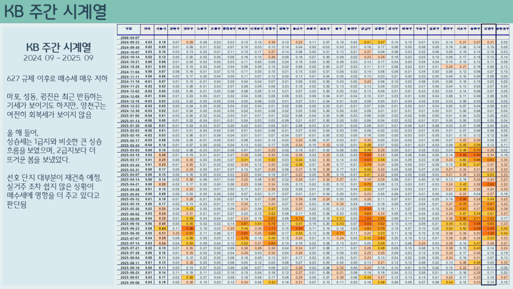
Task: Select the line "선호 단지 대부분이 재건축 예정,"
Action: [x=55, y=179]
